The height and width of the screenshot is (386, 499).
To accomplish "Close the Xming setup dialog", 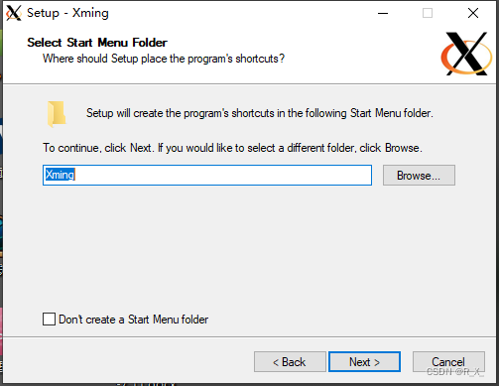I will pos(473,13).
